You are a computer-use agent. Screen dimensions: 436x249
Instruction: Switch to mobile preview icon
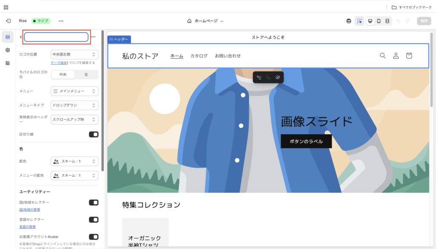coord(379,21)
